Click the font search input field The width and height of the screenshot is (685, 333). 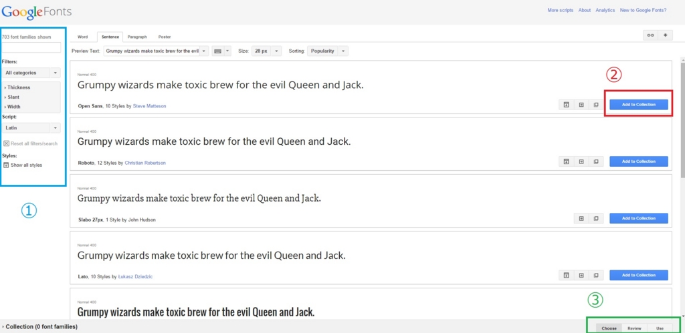click(x=31, y=47)
